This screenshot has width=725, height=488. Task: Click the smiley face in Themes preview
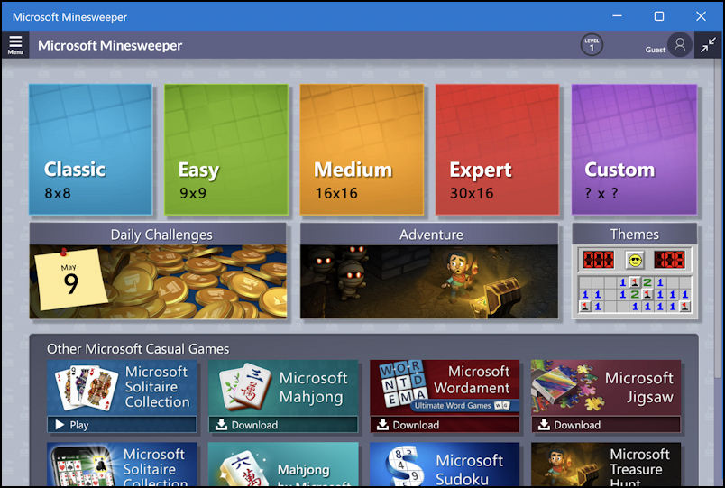pyautogui.click(x=635, y=260)
